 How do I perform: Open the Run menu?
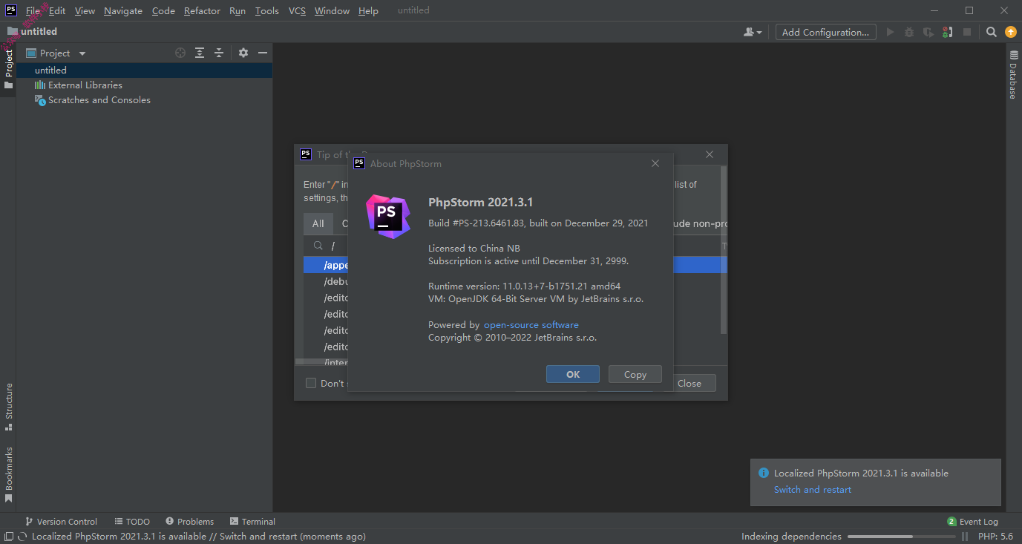point(238,10)
